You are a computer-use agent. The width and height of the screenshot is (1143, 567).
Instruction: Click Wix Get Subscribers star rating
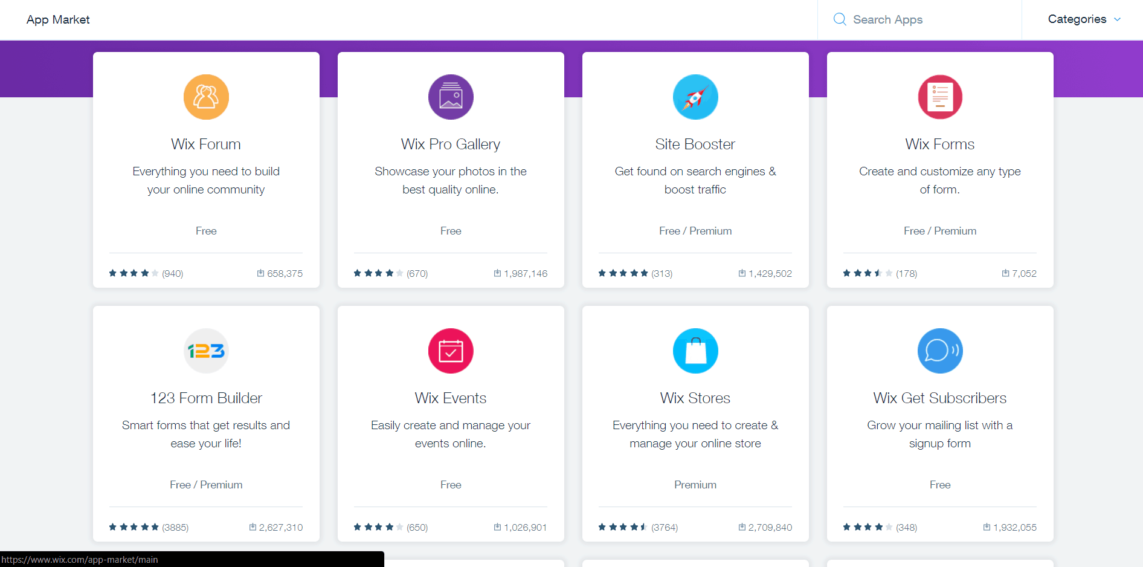click(x=868, y=527)
